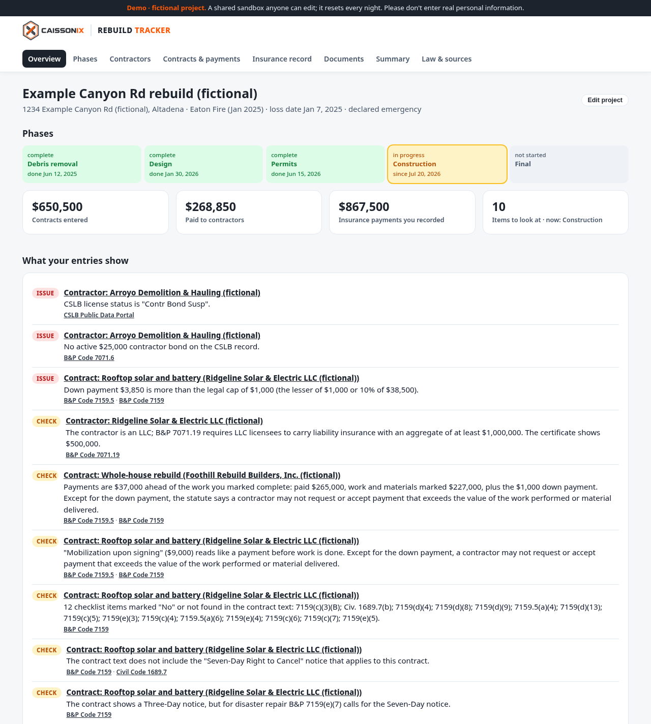The height and width of the screenshot is (724, 651).
Task: Open Rooftop solar link above "12 checklist items"
Action: tap(211, 595)
